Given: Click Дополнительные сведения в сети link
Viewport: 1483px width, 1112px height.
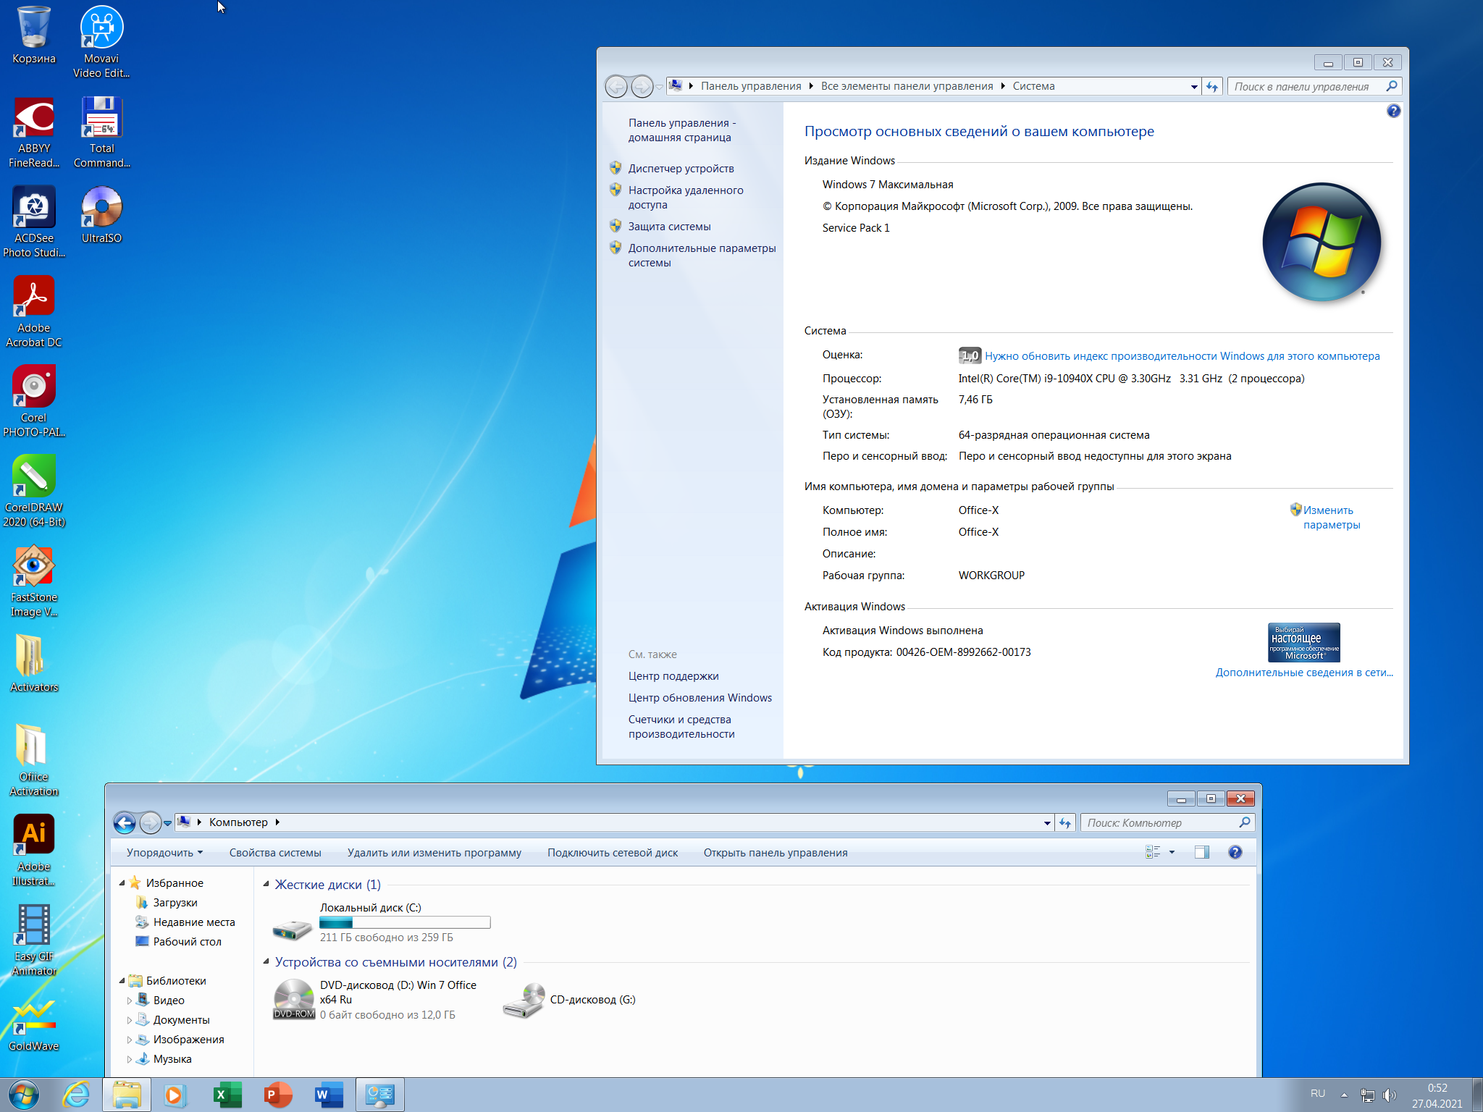Looking at the screenshot, I should click(x=1304, y=673).
